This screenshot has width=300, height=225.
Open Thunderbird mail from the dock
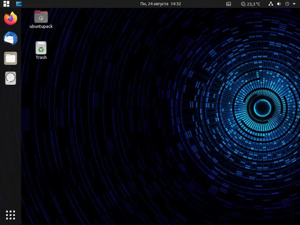coord(11,38)
